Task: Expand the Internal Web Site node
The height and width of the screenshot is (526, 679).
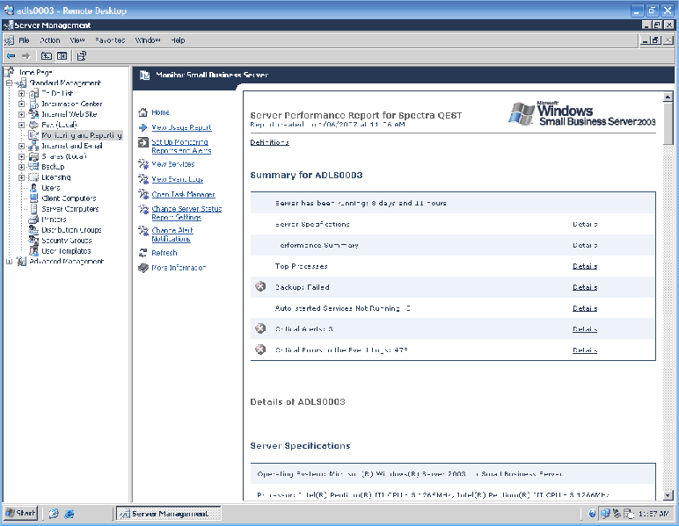Action: tap(21, 114)
